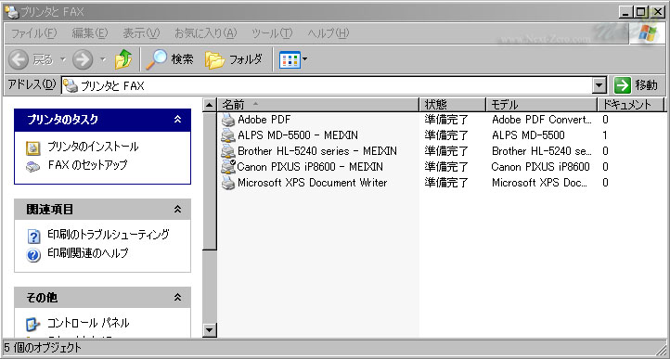Click the printer install icon
670x359 pixels.
coord(33,148)
